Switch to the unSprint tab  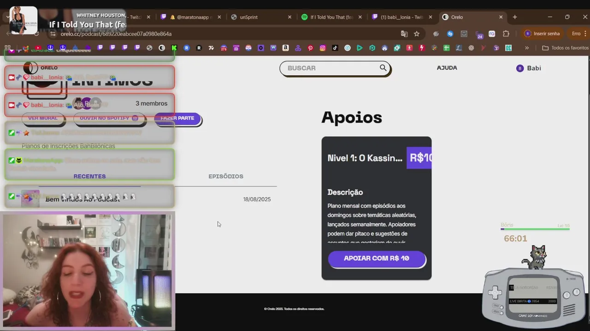pos(260,17)
